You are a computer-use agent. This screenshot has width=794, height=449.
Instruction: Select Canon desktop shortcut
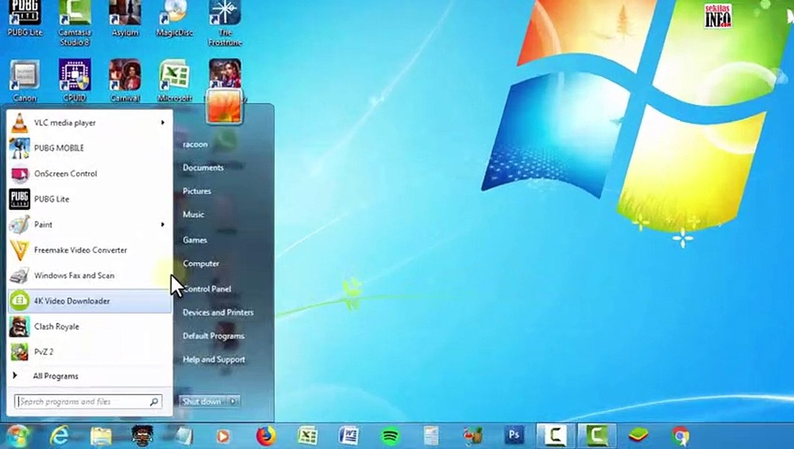coord(25,81)
